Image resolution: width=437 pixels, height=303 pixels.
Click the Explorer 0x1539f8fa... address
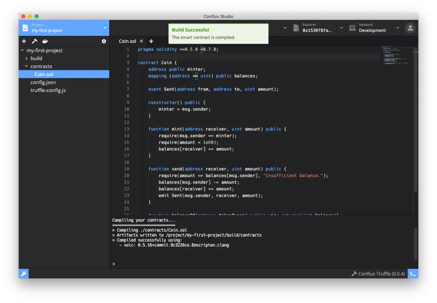click(x=317, y=30)
